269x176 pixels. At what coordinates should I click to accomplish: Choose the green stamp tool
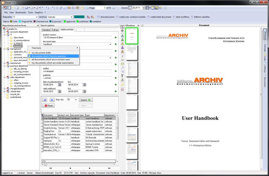click(122, 40)
